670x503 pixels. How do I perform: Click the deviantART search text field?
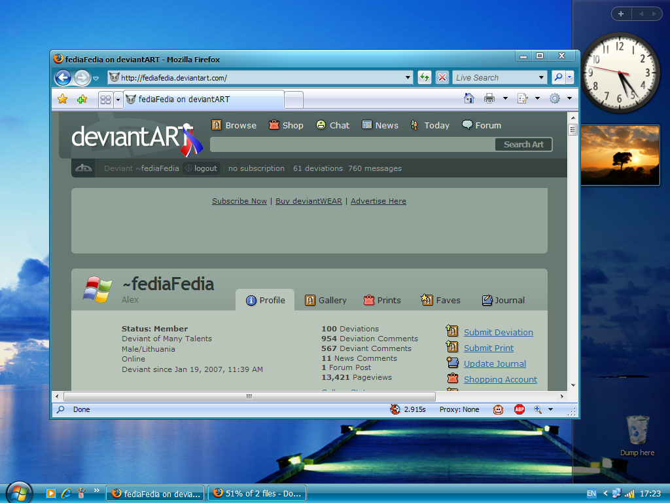353,145
